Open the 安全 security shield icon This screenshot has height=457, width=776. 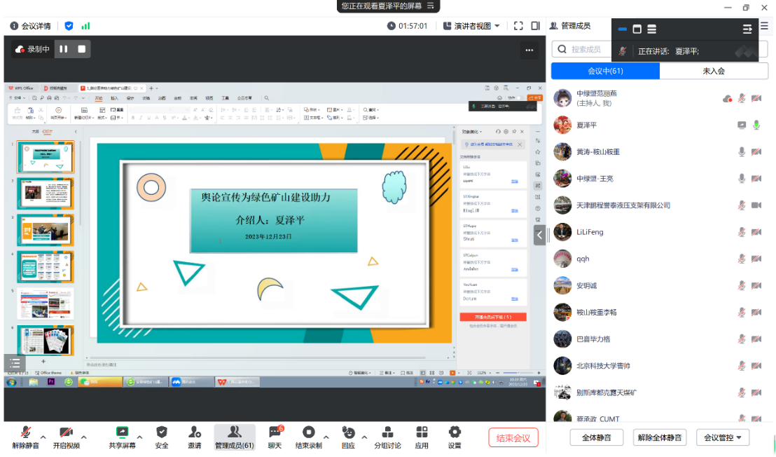(162, 432)
